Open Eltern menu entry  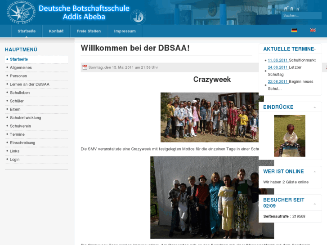click(x=36, y=109)
